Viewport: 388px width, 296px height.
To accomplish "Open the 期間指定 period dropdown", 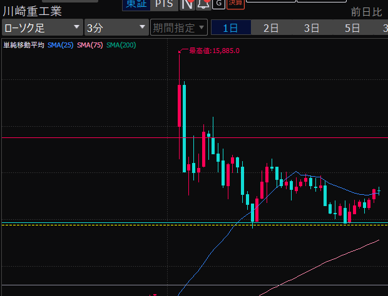I will (x=179, y=27).
